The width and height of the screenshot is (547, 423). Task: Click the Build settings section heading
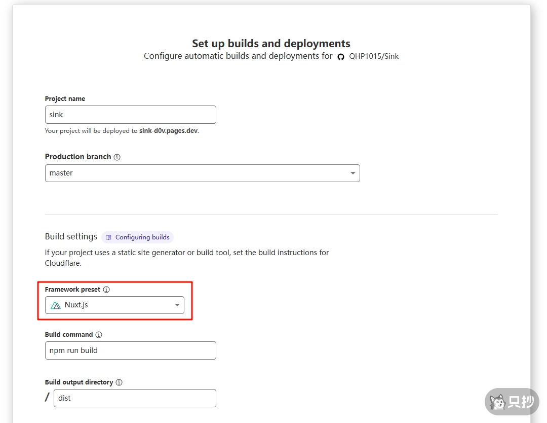pyautogui.click(x=71, y=236)
